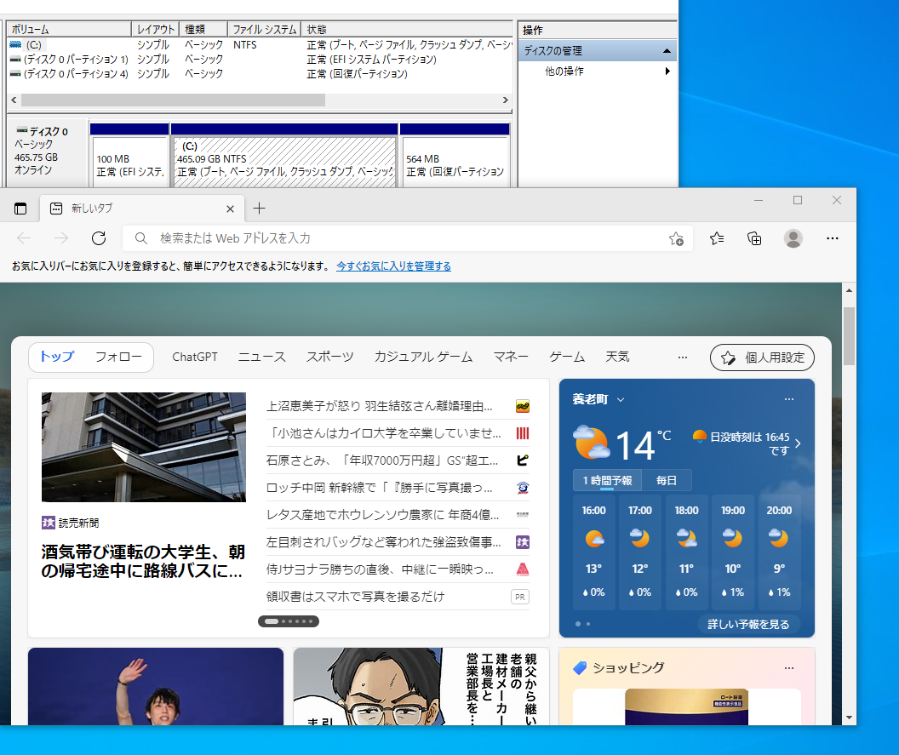Open the weather card ellipsis menu
Viewport: 899px width, 755px height.
tap(788, 398)
